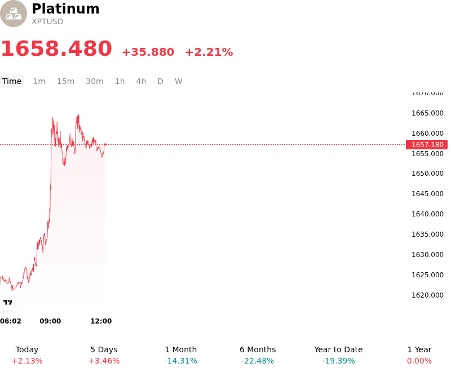Select the Time chart view tab

[12, 81]
